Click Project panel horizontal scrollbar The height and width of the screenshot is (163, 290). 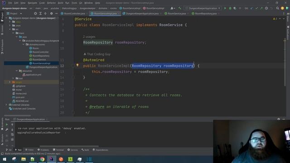[17, 116]
